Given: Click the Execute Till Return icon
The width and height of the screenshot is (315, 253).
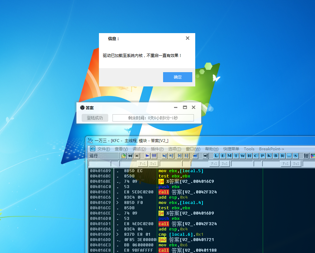Looking at the screenshot, I should pyautogui.click(x=195, y=156).
